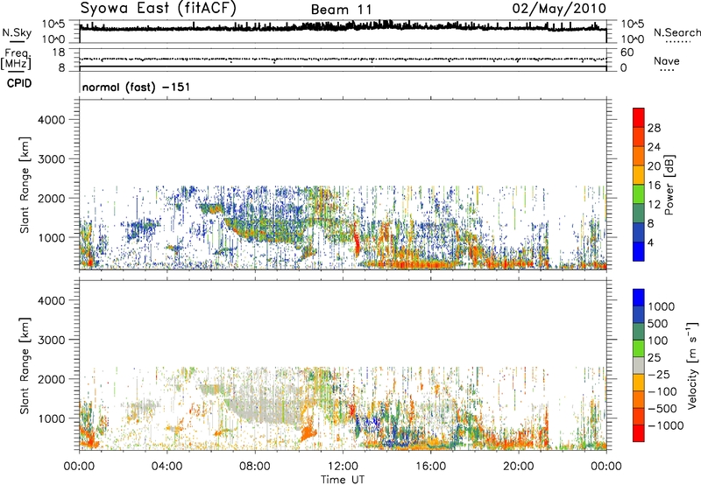Click the noise level trace in the top panel
Screen dimensions: 701x485
[x=343, y=27]
